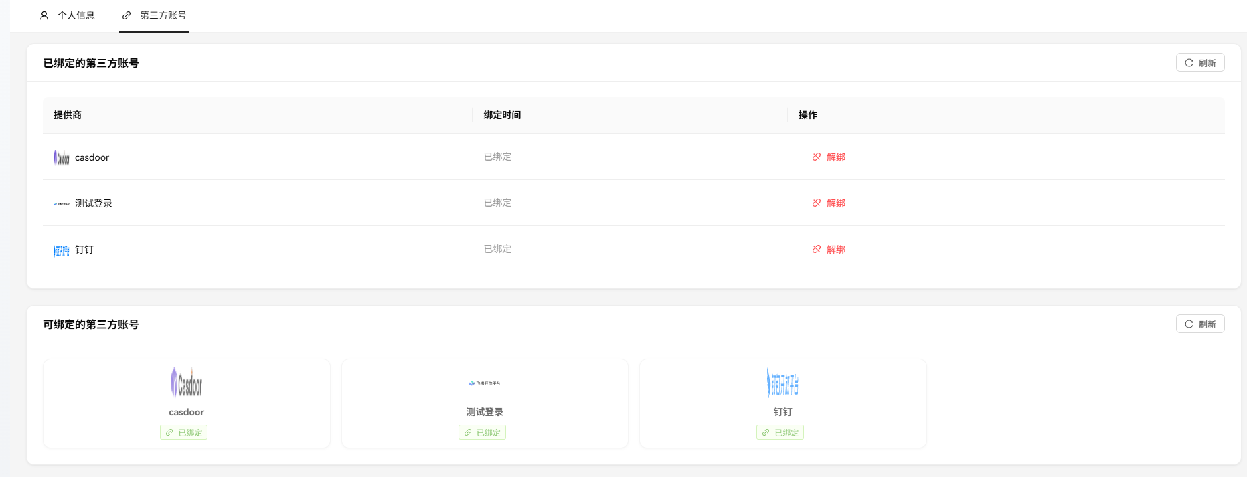
Task: Unbind the 钉钉 account via 解绑
Action: [x=829, y=249]
